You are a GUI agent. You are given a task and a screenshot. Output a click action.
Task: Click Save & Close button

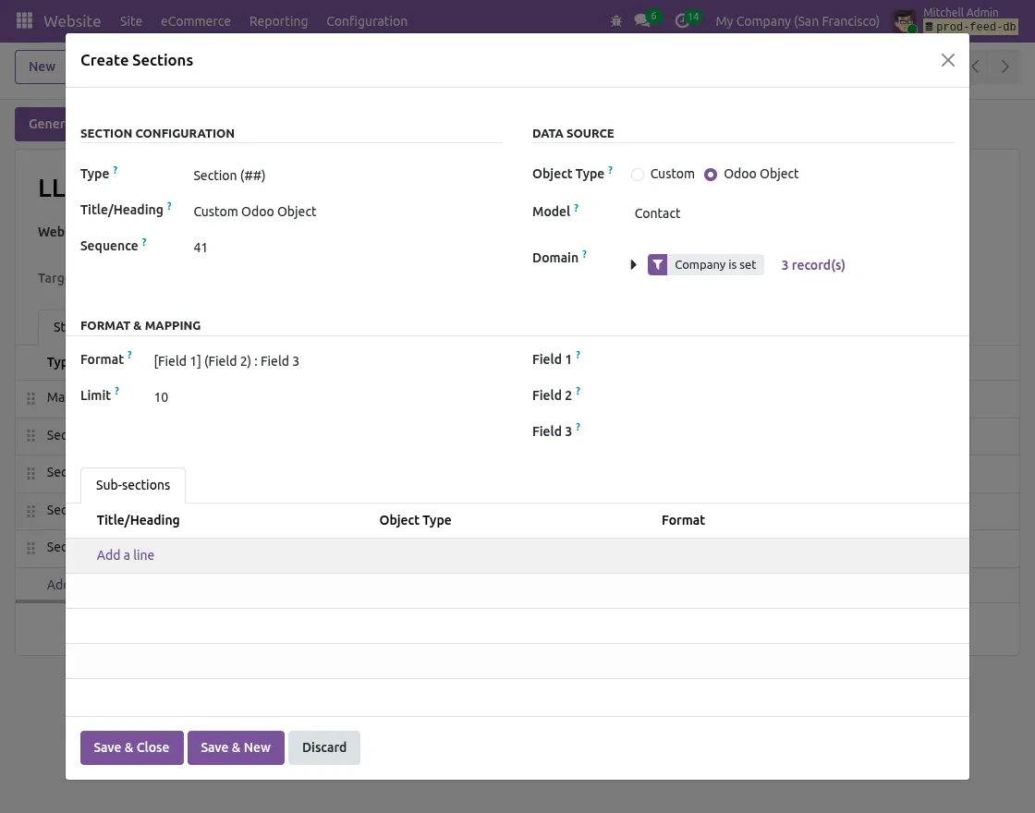(131, 747)
